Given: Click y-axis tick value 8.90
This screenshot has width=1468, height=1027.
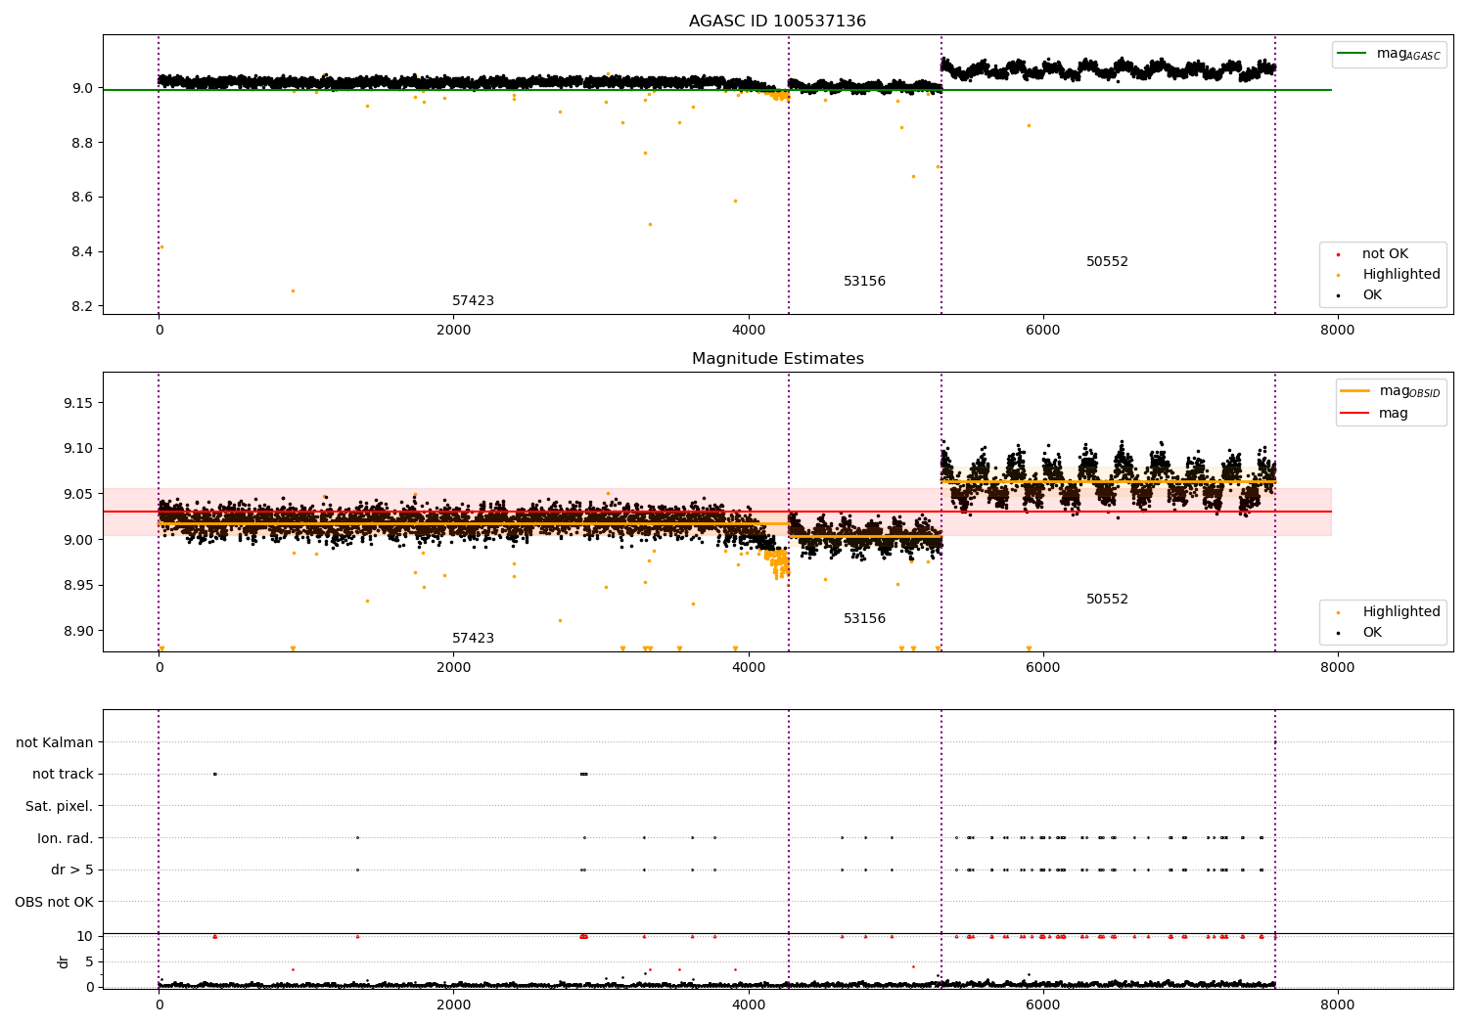Looking at the screenshot, I should (77, 631).
